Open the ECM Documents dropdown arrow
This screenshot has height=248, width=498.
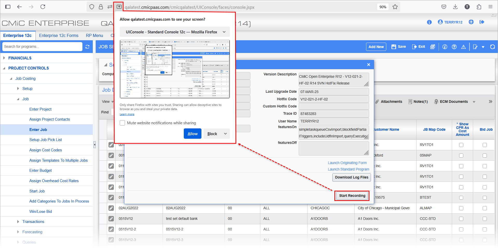(474, 102)
